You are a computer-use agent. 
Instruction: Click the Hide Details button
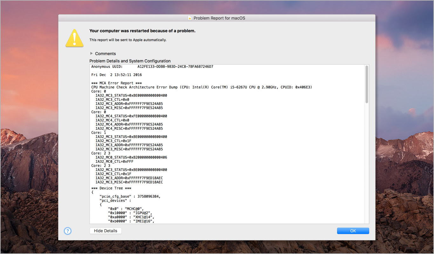(105, 231)
